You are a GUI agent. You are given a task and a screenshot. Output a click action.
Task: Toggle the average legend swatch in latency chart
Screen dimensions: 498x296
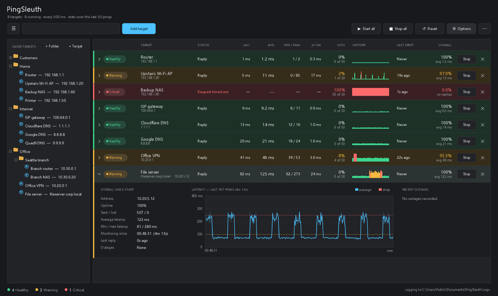pos(356,190)
